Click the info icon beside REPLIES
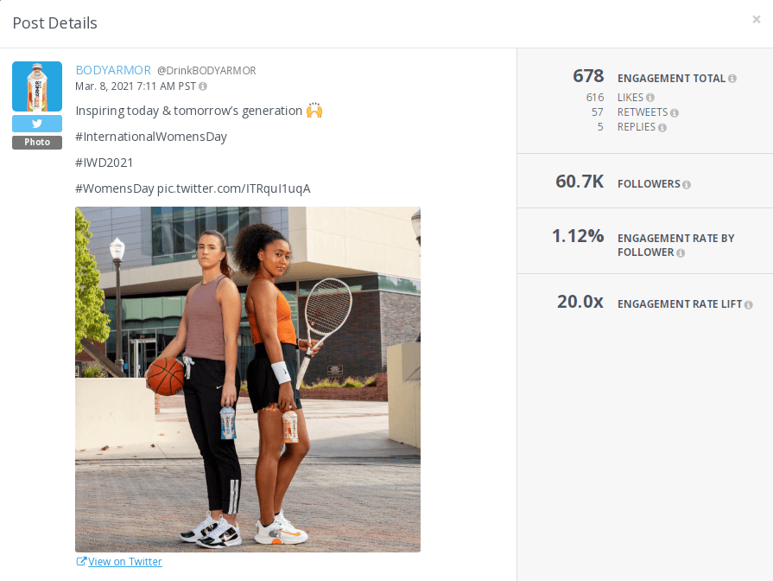The height and width of the screenshot is (581, 773). click(x=664, y=126)
